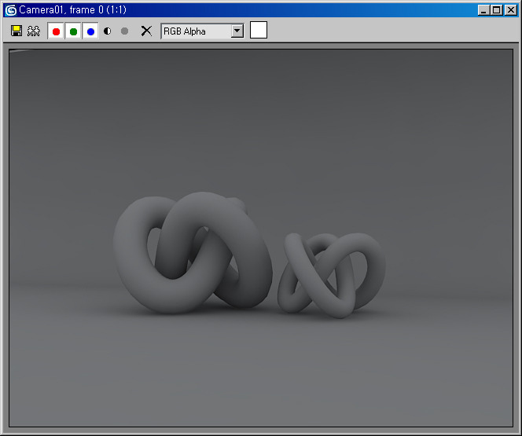The image size is (522, 436).
Task: Clone the rendered frame window
Action: (34, 31)
